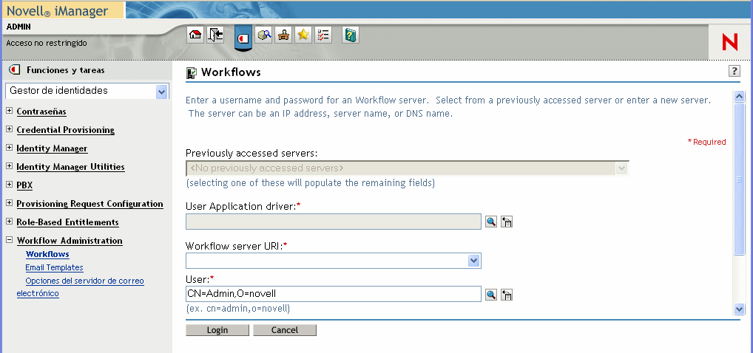Open the PBX category link
The image size is (753, 353).
click(x=24, y=185)
